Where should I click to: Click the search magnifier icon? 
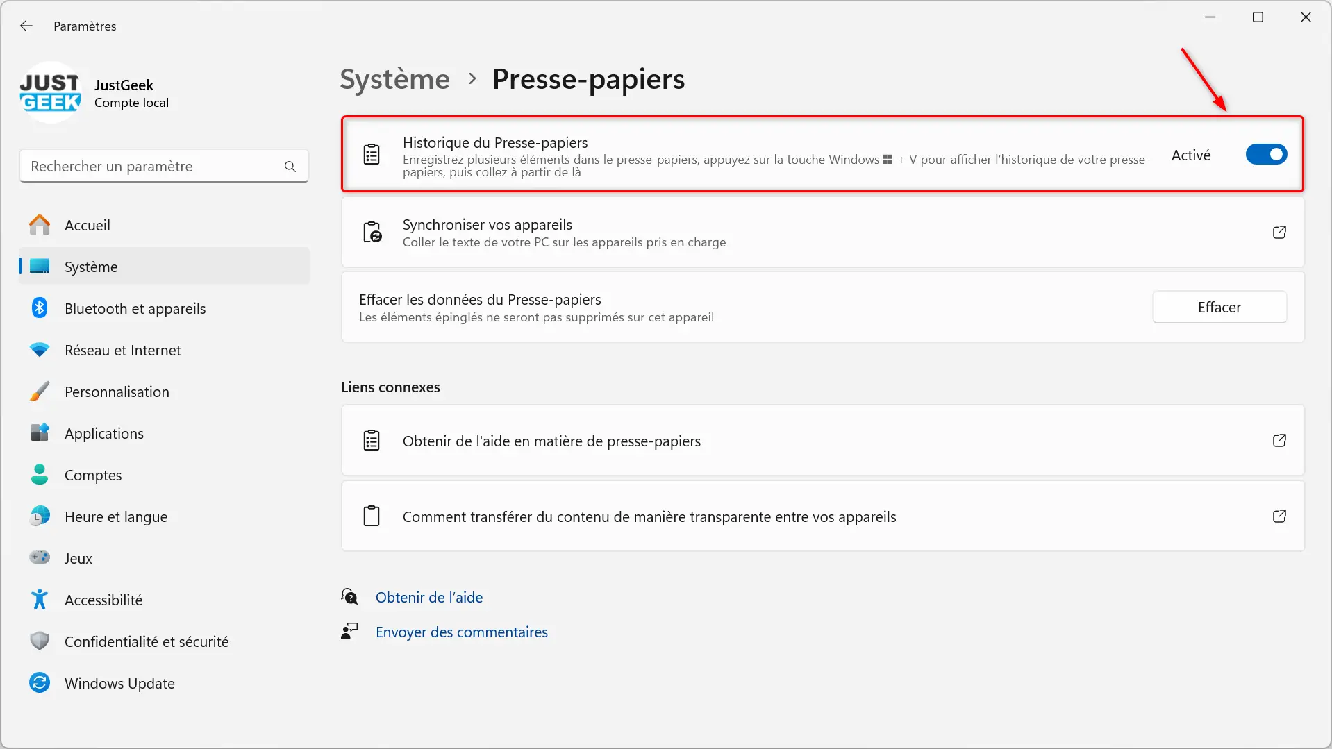pyautogui.click(x=290, y=167)
